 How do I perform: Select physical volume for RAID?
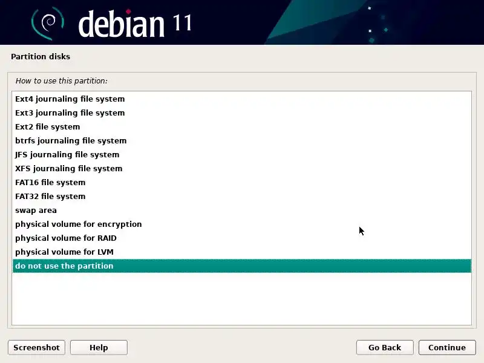click(241, 238)
